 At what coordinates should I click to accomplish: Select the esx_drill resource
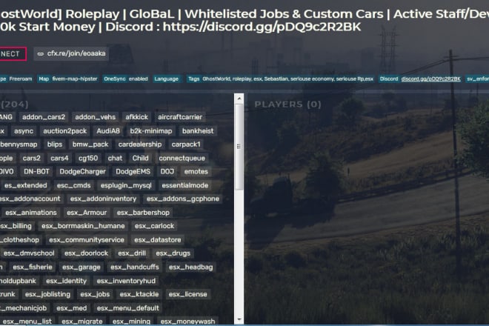(x=132, y=253)
